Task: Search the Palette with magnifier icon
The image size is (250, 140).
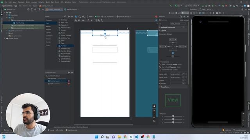Action: [x=65, y=16]
